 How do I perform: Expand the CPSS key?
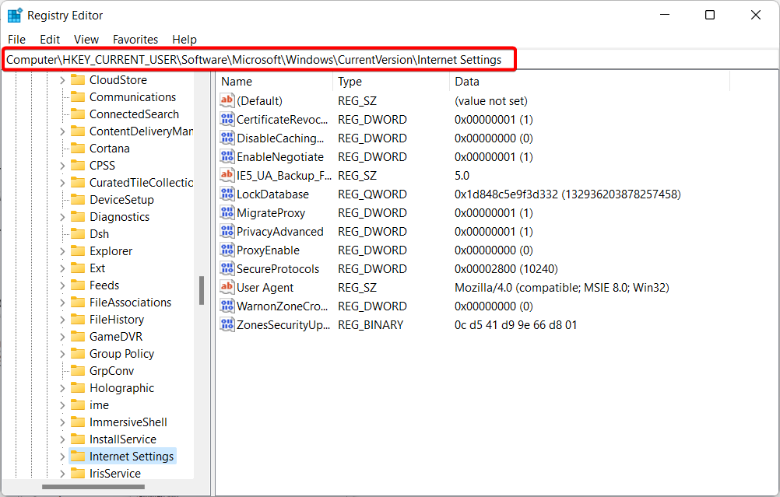tap(62, 166)
